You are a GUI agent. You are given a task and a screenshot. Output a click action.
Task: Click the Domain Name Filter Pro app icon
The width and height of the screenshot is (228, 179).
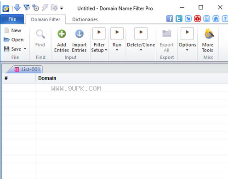point(6,8)
